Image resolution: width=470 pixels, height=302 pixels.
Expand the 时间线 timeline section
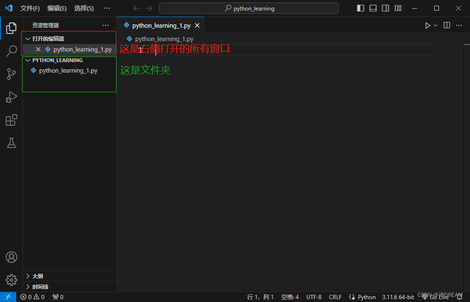coord(28,287)
